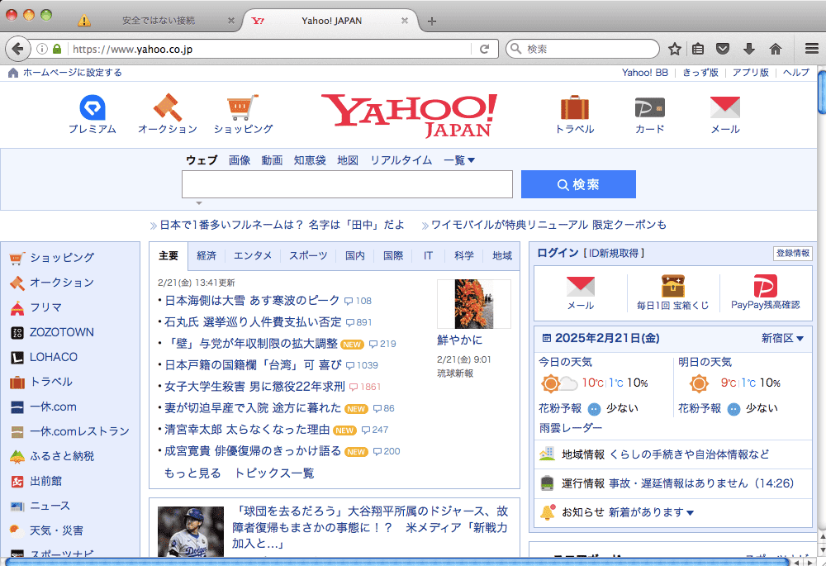Select the 画像 search type
The width and height of the screenshot is (826, 566).
point(240,160)
